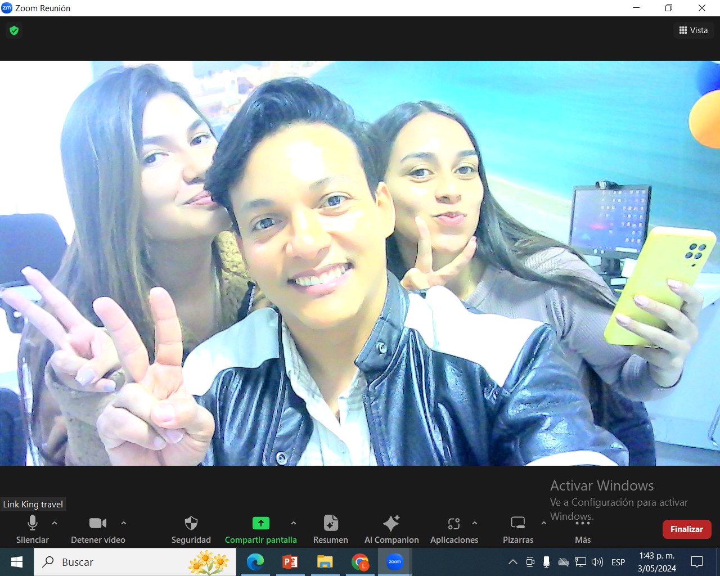Expand the Aplicaciones options caret
This screenshot has height=576, width=720.
pyautogui.click(x=475, y=523)
